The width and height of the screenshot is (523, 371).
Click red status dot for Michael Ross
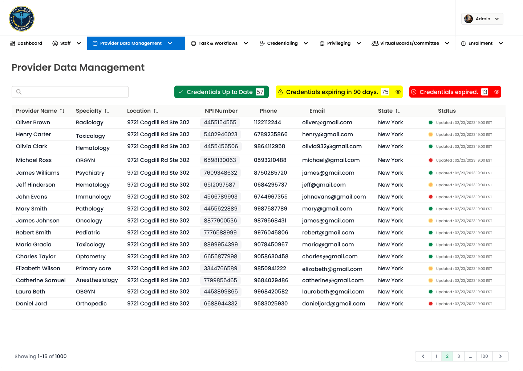click(x=431, y=160)
